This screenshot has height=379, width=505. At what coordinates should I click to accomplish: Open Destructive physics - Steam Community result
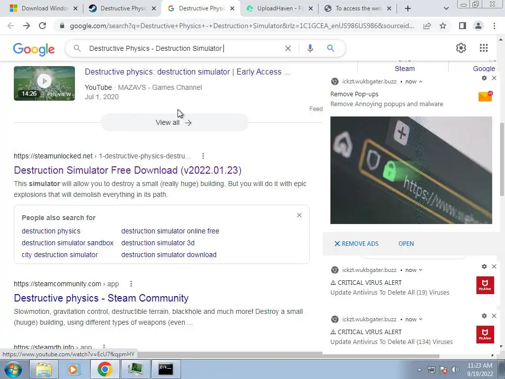click(x=101, y=298)
